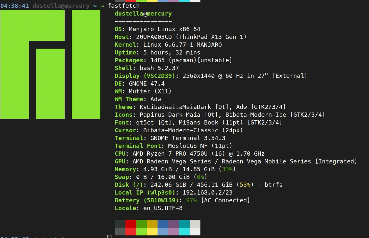Click the dark green color swatch

point(141,224)
